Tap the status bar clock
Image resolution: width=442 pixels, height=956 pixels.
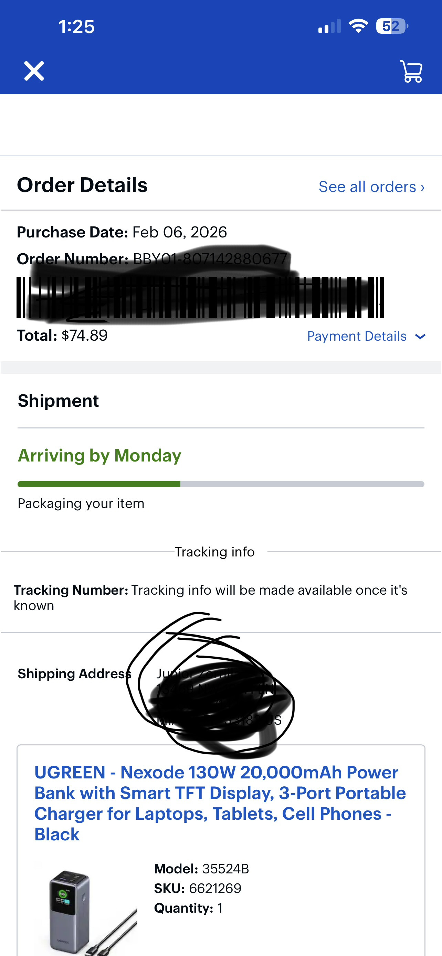click(76, 27)
